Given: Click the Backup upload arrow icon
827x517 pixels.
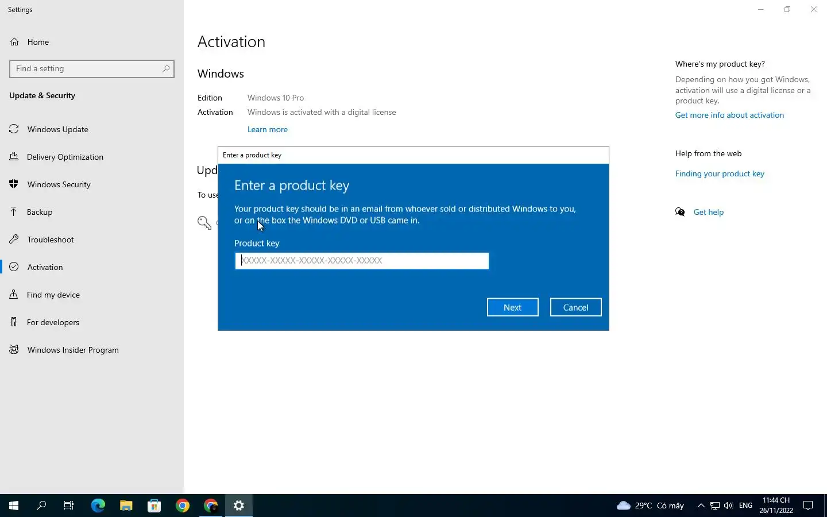Looking at the screenshot, I should coord(14,212).
